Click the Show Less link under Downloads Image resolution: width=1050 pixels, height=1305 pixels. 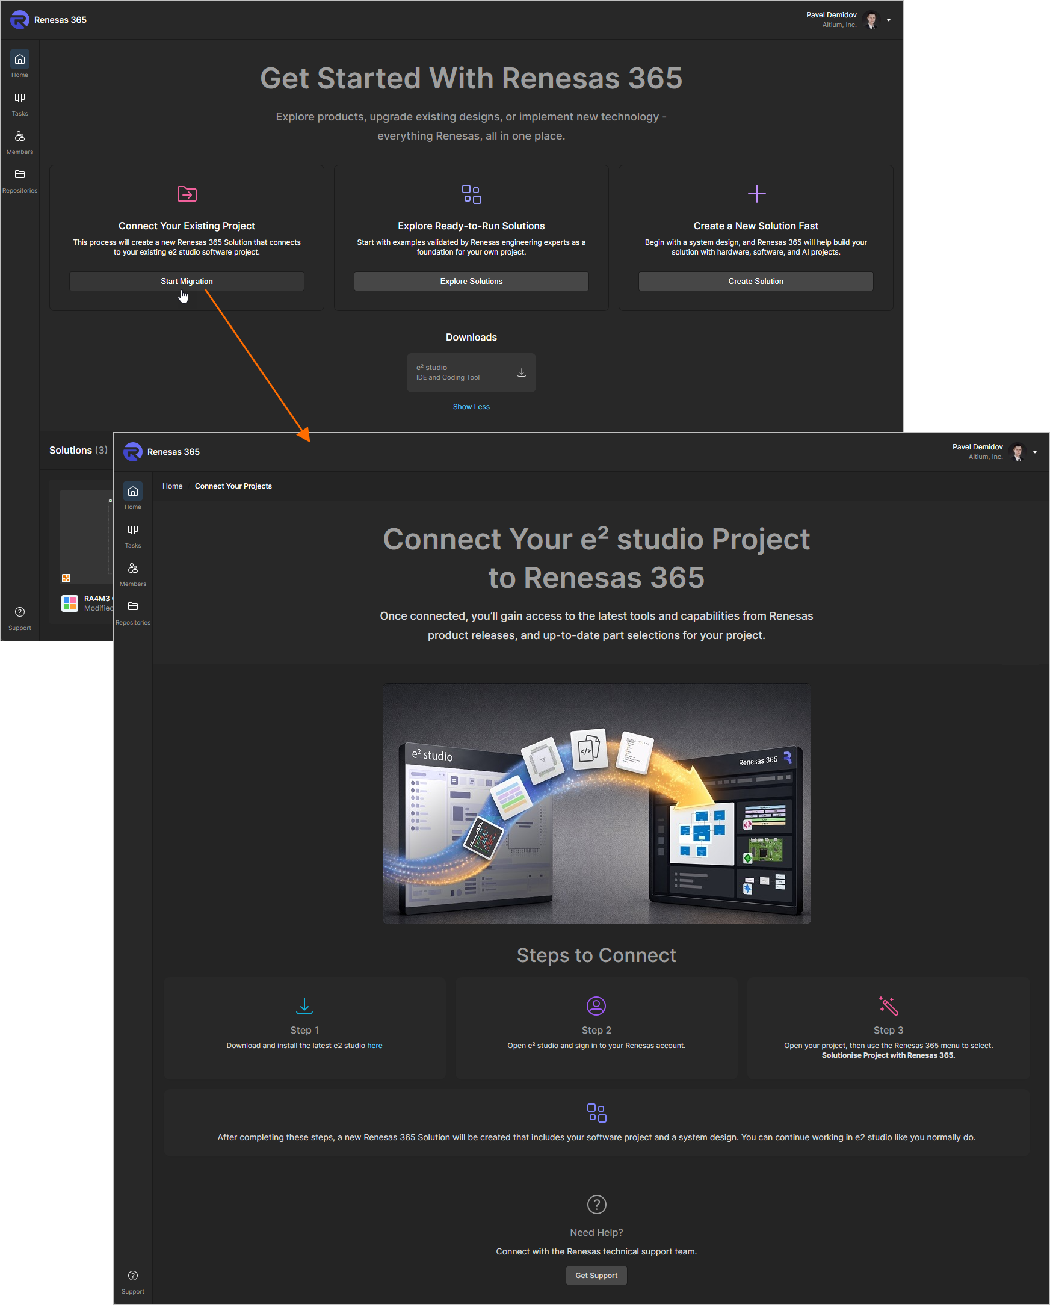(x=471, y=406)
